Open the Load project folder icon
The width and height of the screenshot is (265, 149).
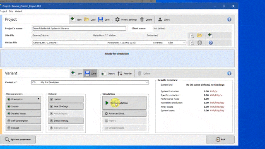87,19
